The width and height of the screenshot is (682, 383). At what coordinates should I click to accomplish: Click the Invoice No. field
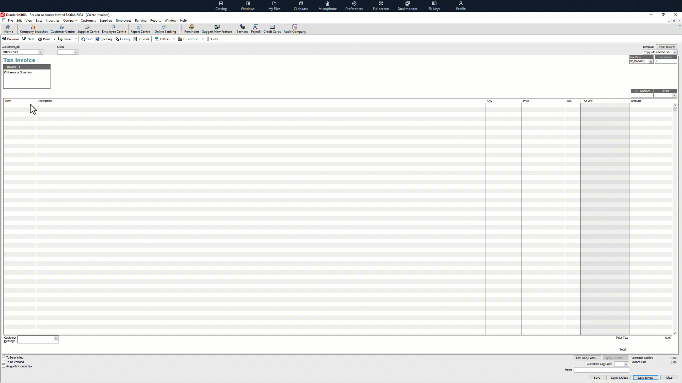tap(666, 61)
